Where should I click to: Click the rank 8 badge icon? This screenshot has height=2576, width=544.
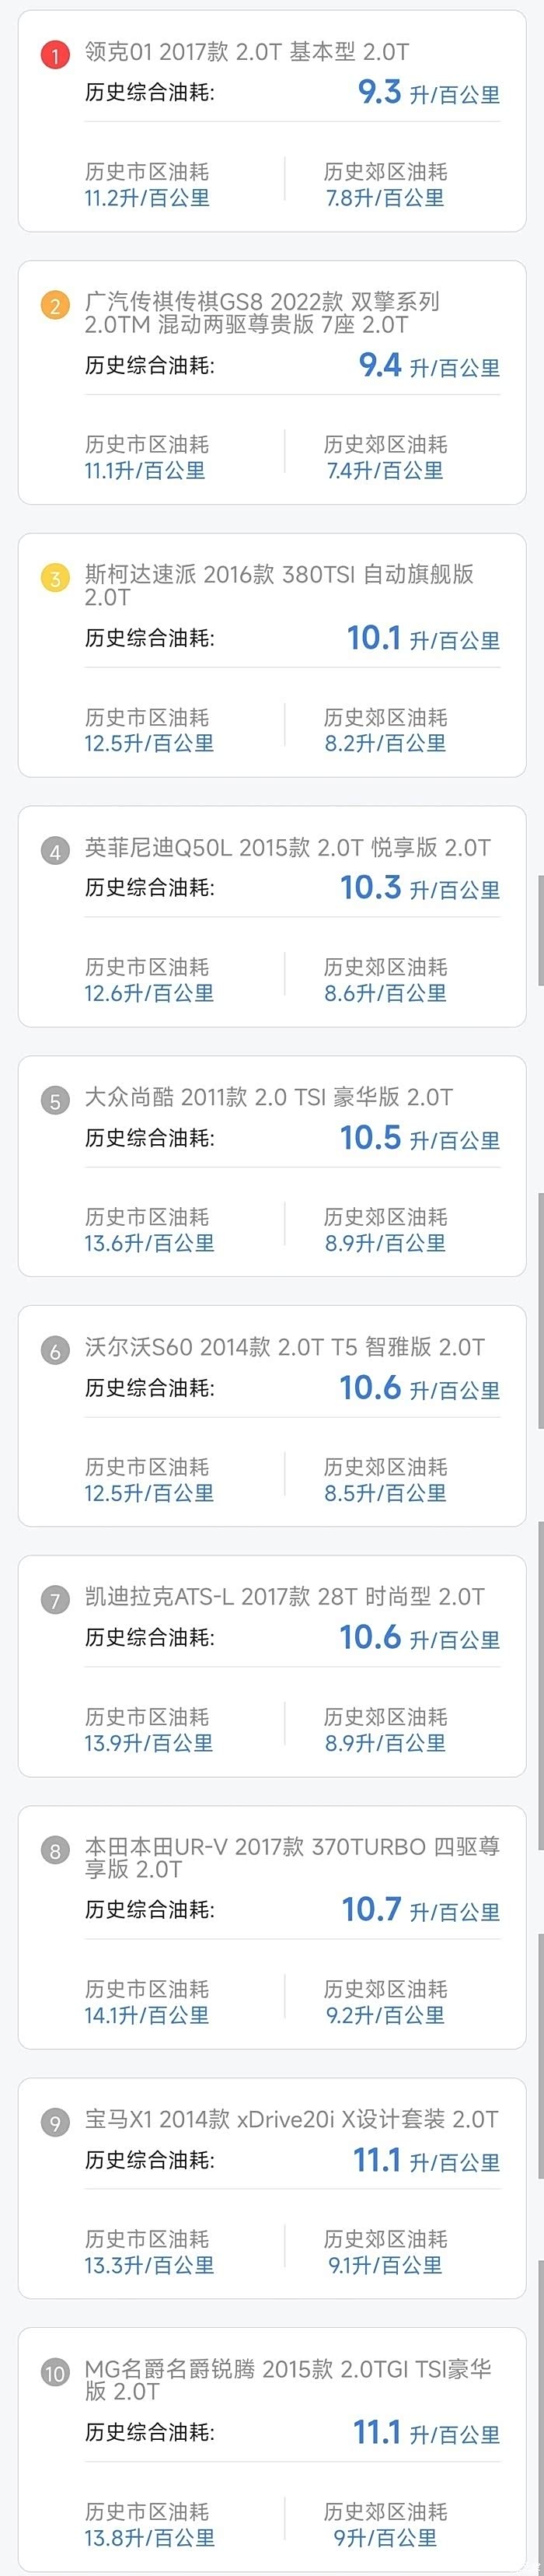coord(55,1851)
